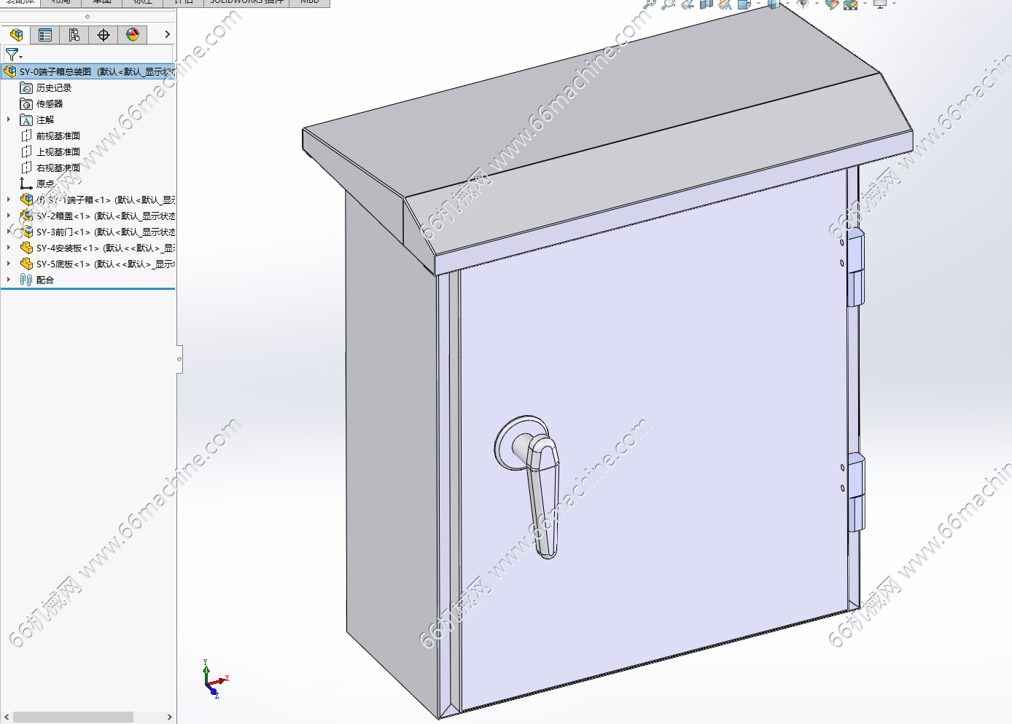Screen dimensions: 1012x724
Task: Expand the SY-1端子箱 component node
Action: tap(9, 200)
